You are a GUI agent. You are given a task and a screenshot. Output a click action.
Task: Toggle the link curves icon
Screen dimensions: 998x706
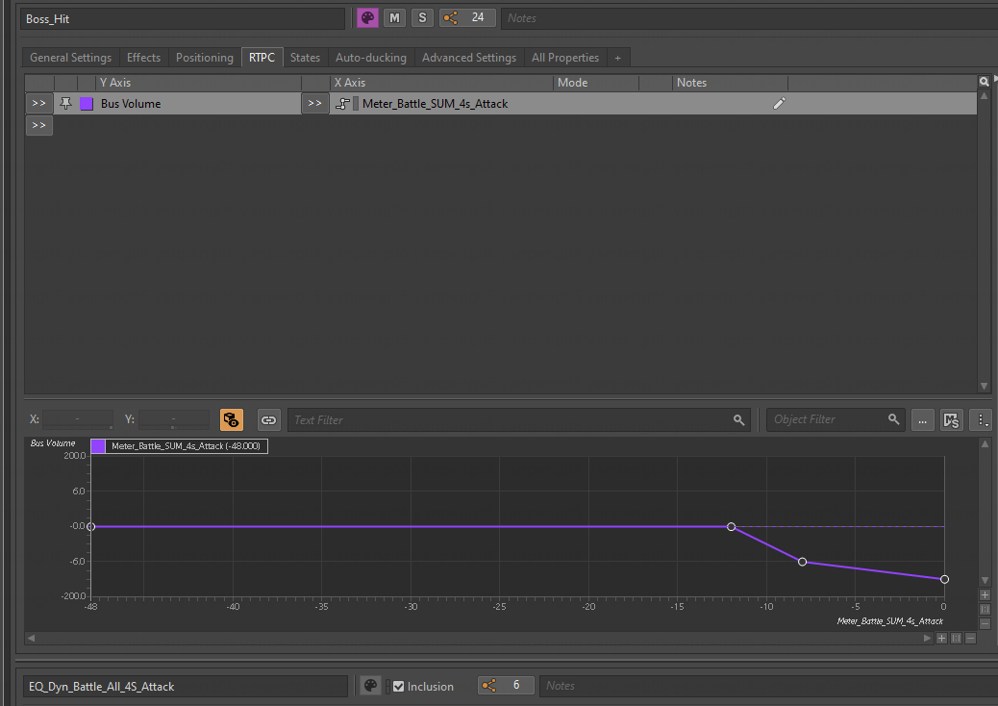coord(268,419)
